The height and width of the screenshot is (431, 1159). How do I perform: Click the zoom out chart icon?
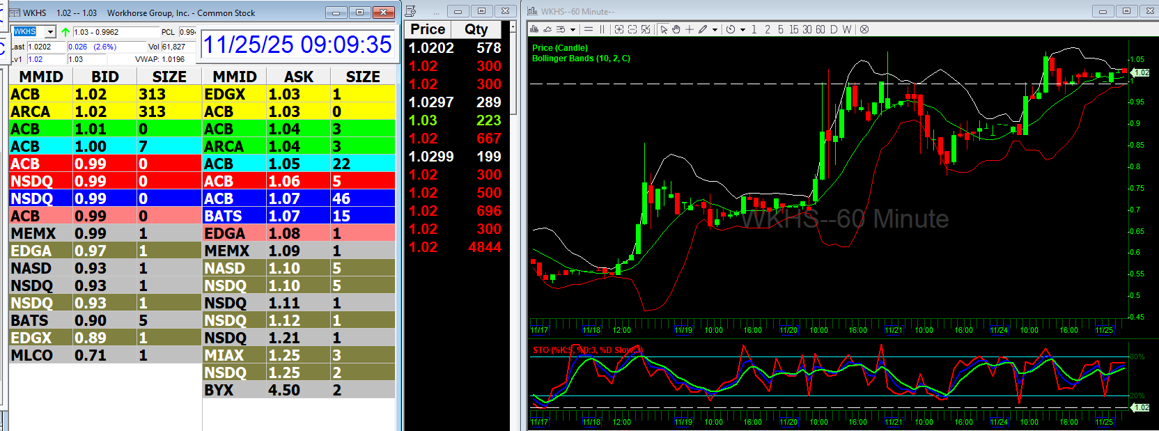632,29
